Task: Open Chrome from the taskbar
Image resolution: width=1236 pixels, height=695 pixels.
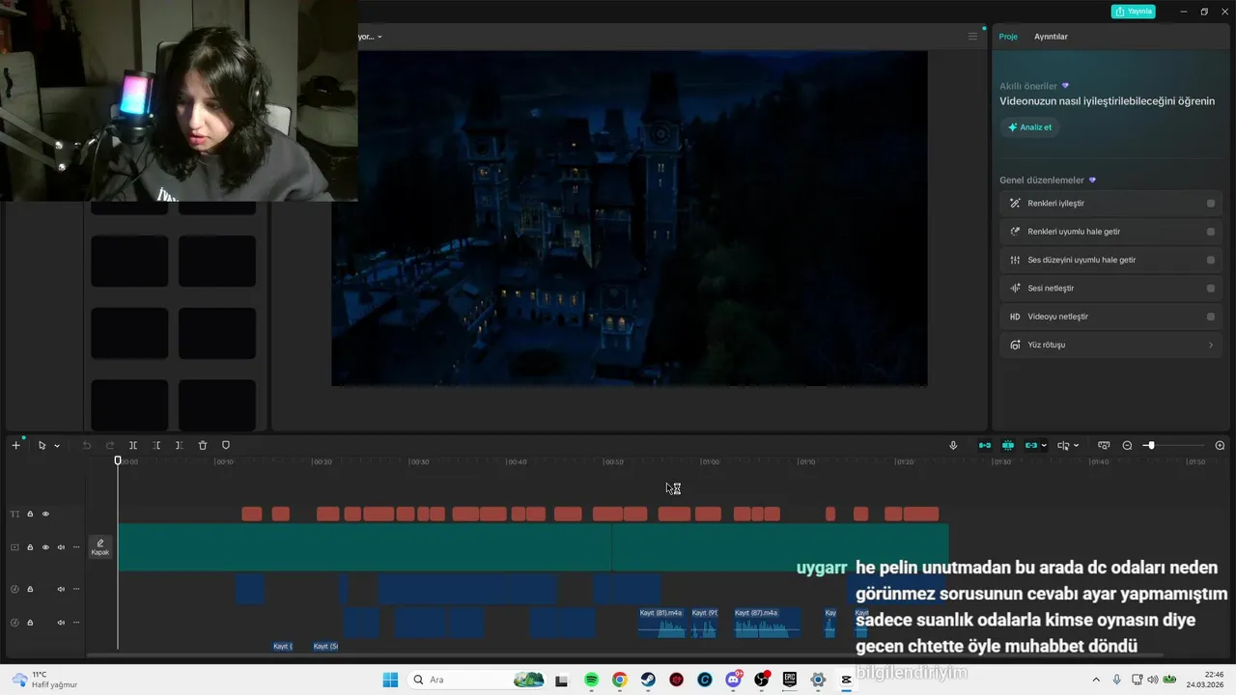Action: pyautogui.click(x=619, y=680)
